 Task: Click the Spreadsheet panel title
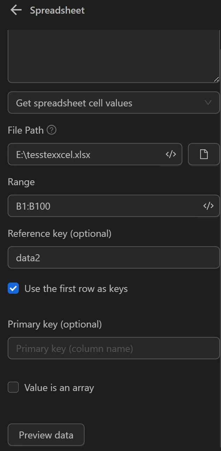pos(57,10)
